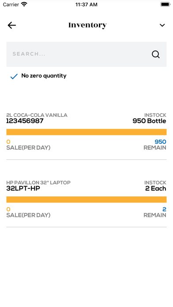Tap the magnifying glass search icon
The height and width of the screenshot is (307, 173).
tap(156, 54)
